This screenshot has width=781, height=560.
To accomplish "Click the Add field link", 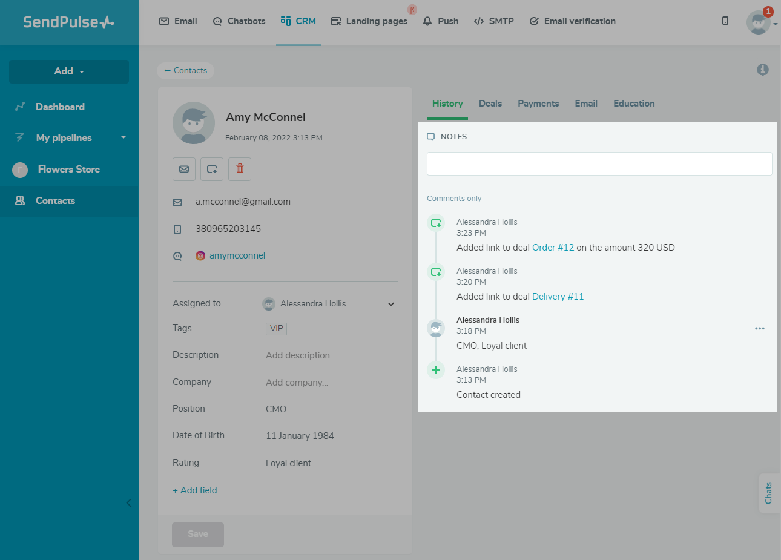I will 195,490.
